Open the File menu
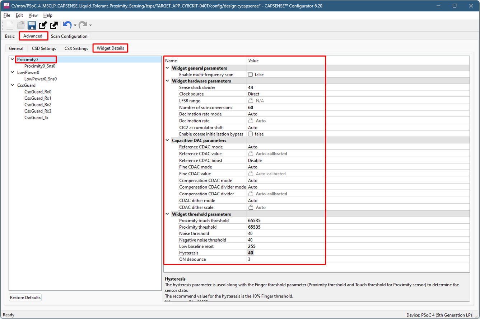480x319 pixels. (x=7, y=15)
